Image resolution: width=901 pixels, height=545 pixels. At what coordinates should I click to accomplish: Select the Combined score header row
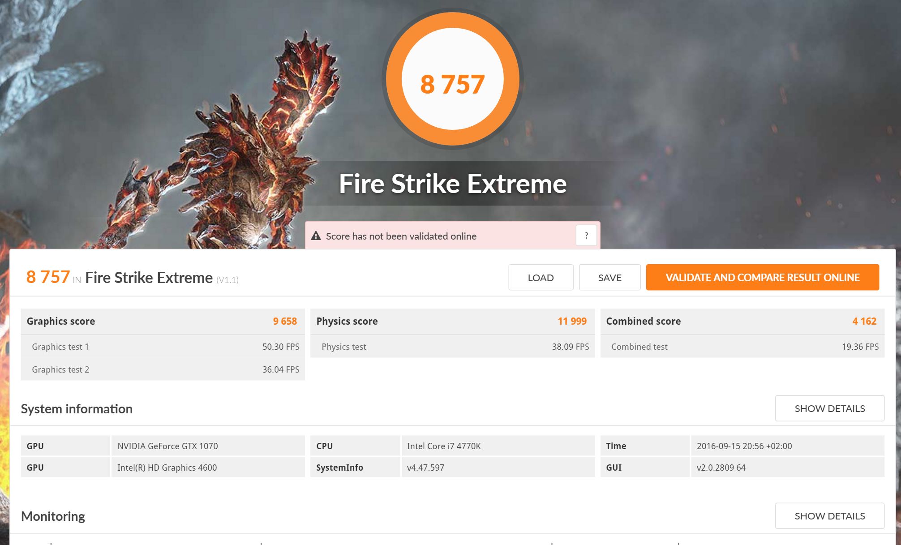[x=742, y=321]
